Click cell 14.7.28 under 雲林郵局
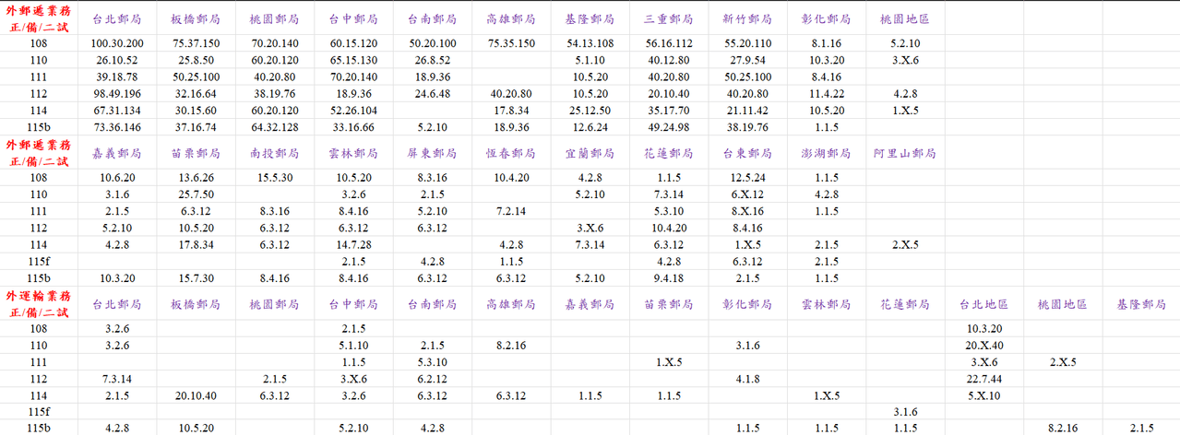The image size is (1180, 435). (352, 244)
